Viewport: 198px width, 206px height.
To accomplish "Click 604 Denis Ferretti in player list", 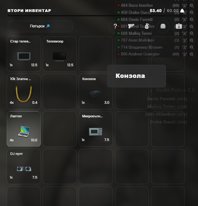I will [137, 19].
